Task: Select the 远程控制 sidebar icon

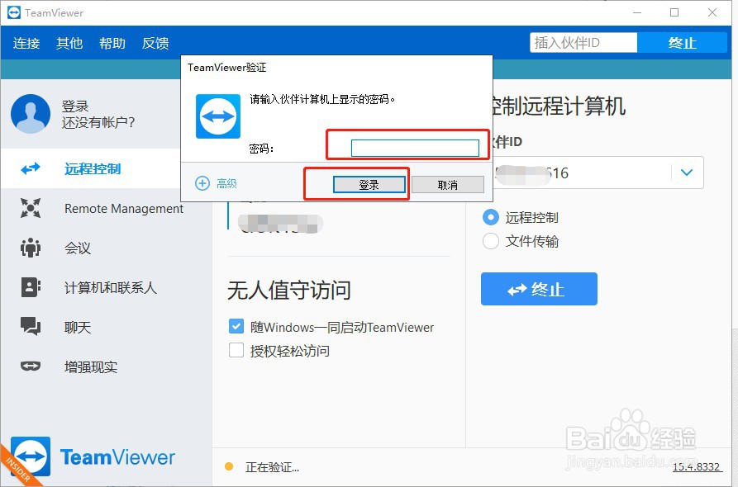Action: [30, 168]
